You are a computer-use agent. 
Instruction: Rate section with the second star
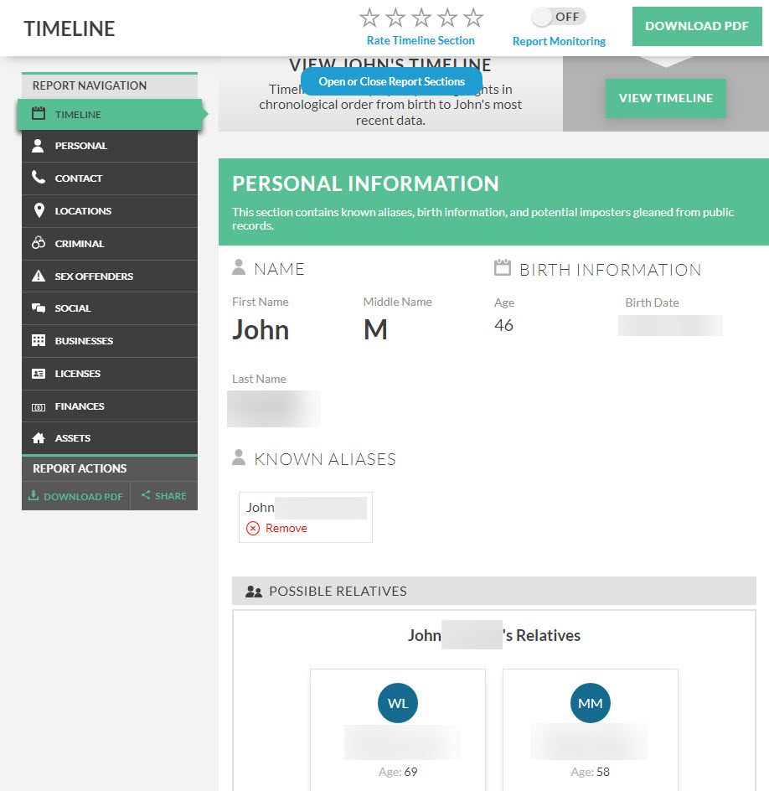[395, 18]
